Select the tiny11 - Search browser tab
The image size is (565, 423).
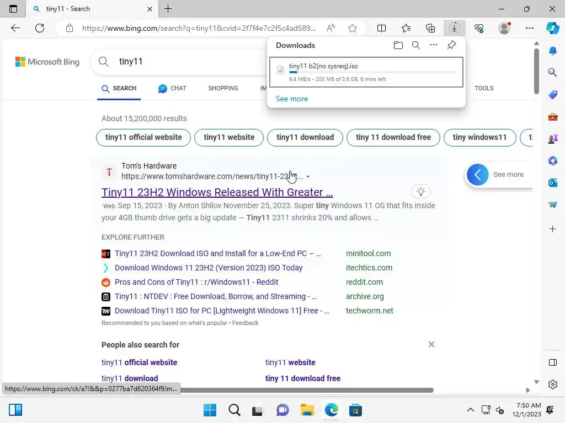(92, 9)
